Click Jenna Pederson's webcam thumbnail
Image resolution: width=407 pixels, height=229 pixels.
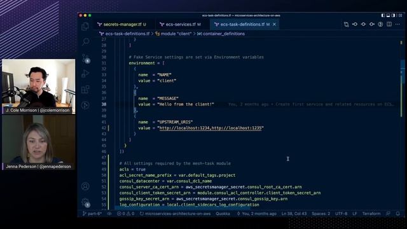(x=38, y=142)
